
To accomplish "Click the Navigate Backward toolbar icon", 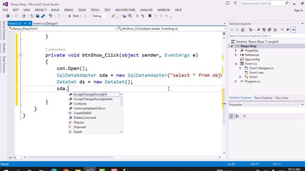I will coord(8,16).
